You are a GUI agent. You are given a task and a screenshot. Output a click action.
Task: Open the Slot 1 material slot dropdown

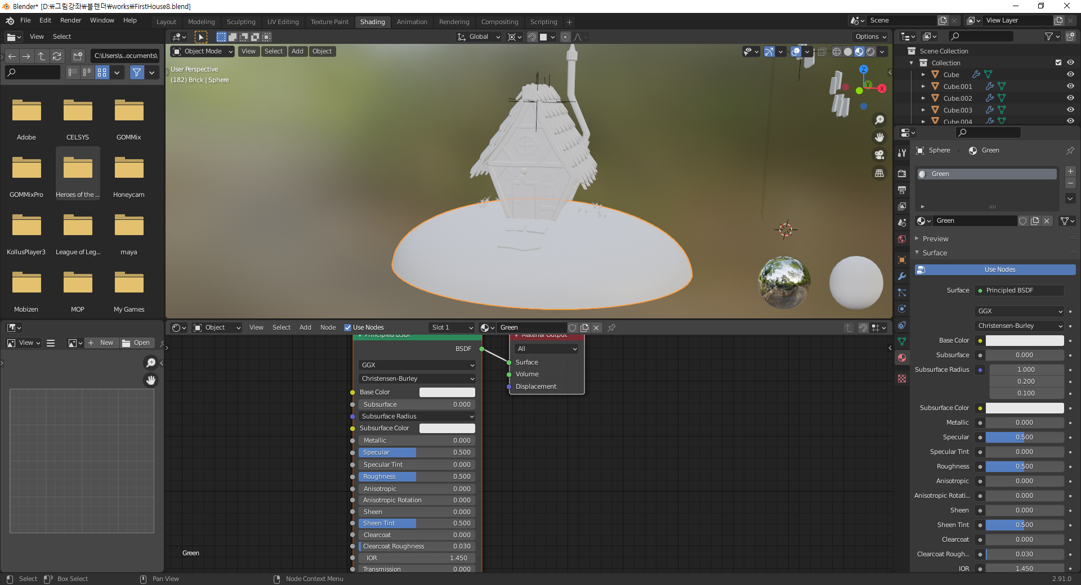pos(452,327)
